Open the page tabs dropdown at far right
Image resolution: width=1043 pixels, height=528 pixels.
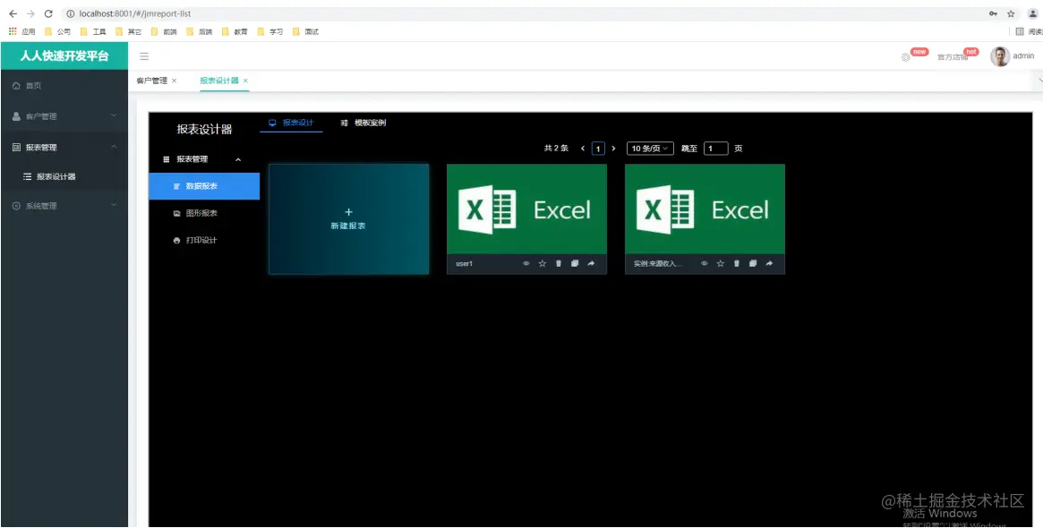tap(1039, 81)
